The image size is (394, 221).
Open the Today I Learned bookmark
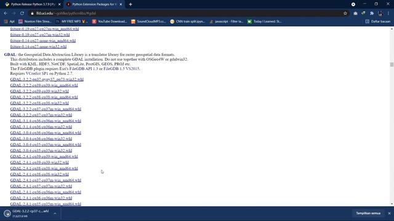[264, 21]
